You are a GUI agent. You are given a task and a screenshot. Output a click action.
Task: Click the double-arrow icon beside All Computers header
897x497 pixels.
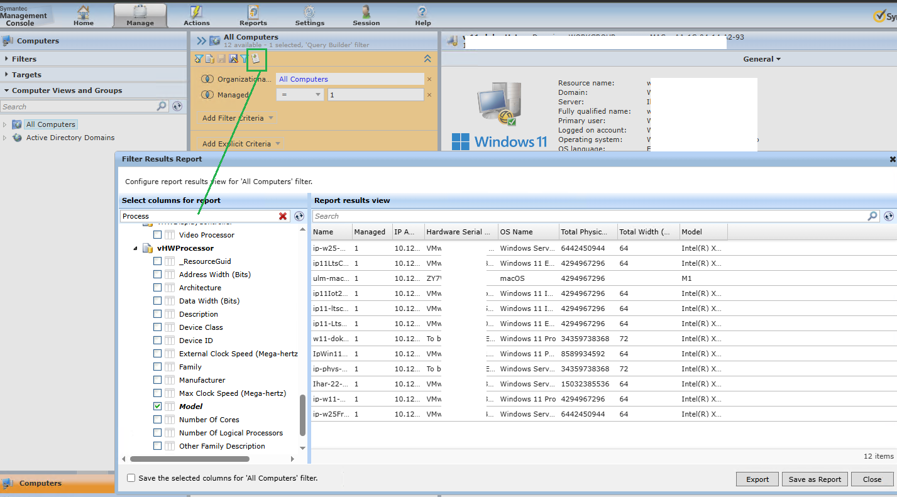tap(201, 41)
